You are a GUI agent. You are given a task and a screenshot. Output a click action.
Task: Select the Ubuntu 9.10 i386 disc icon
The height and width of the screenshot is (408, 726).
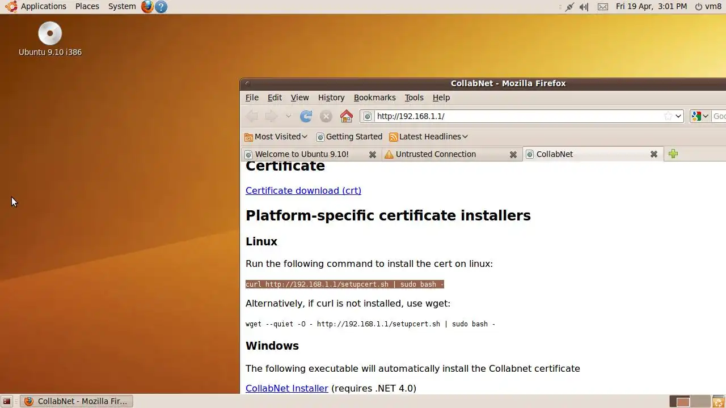[50, 39]
